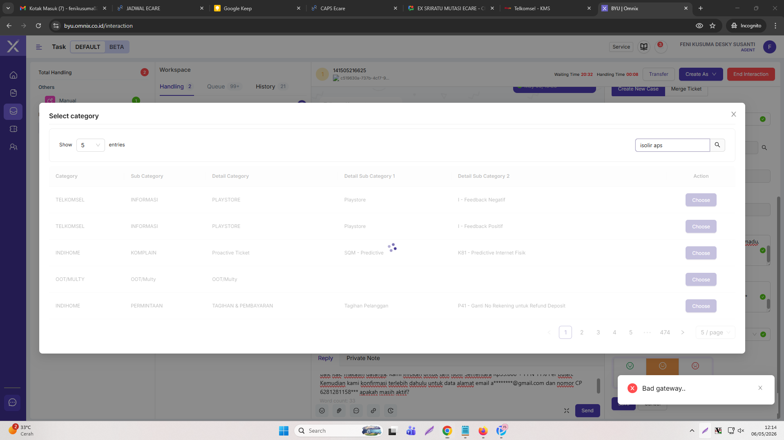Open the emoji picker icon
This screenshot has width=784, height=440.
(322, 411)
